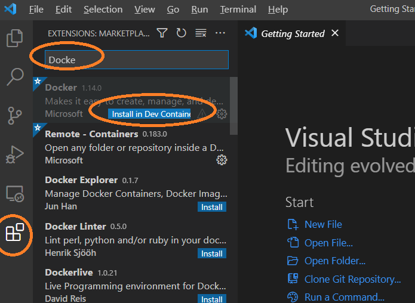
Task: Refresh the extensions list
Action: pyautogui.click(x=182, y=33)
